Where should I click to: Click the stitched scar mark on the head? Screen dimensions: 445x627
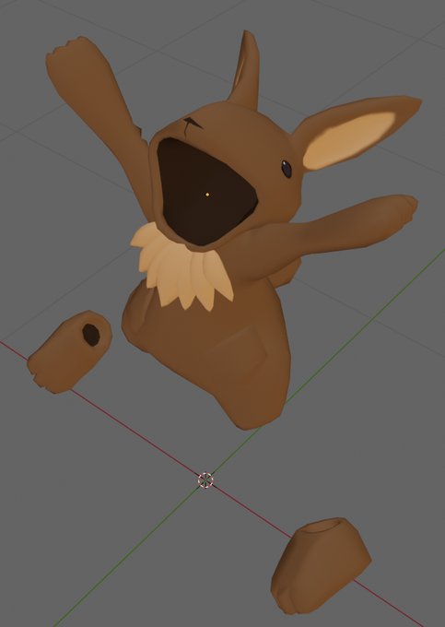coord(193,125)
